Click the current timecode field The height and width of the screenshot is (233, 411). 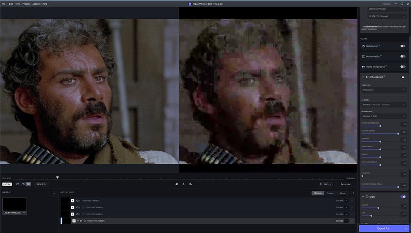click(41, 184)
